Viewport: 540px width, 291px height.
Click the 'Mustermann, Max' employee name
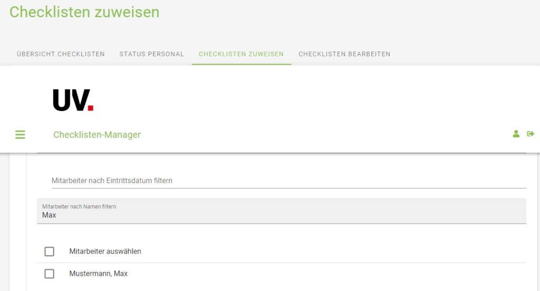(99, 274)
